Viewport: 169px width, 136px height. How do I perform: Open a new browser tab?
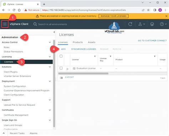(44, 4)
